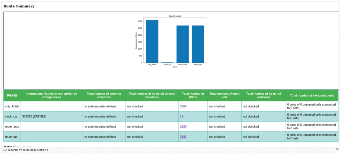Click the PHASE column header
Image resolution: width=341 pixels, height=154 pixels.
pyautogui.click(x=12, y=96)
